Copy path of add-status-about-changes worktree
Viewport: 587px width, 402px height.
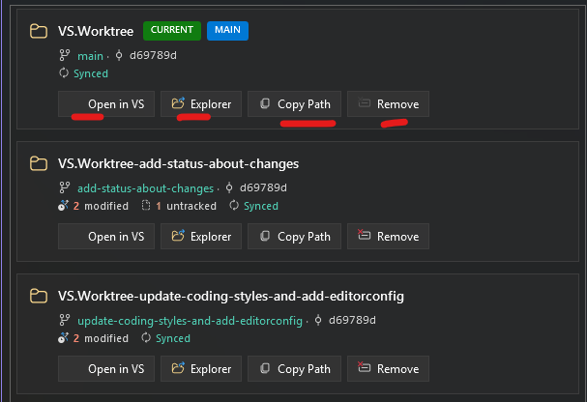click(294, 237)
